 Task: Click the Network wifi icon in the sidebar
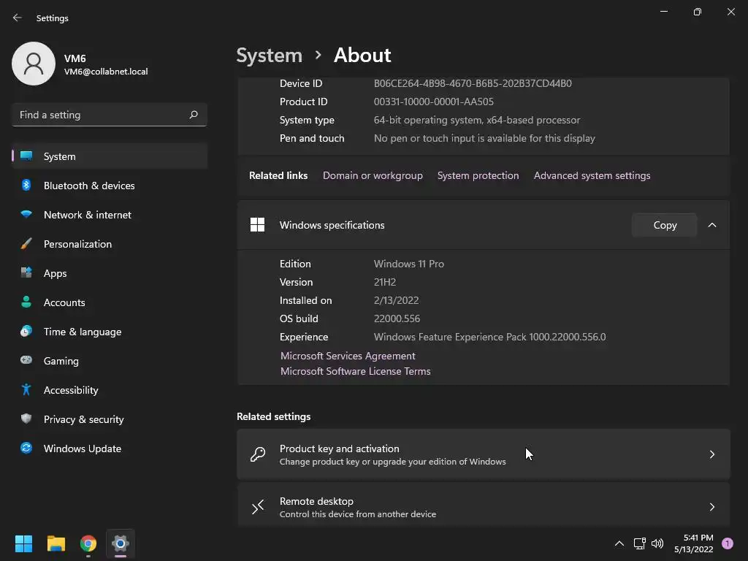[x=27, y=214]
